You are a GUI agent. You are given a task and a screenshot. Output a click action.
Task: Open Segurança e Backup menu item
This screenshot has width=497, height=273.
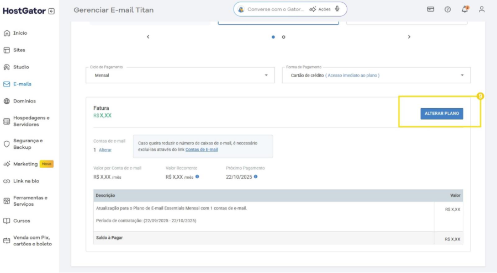(29, 144)
